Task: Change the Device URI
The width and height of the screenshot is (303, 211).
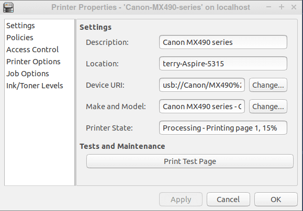Action: pyautogui.click(x=268, y=85)
